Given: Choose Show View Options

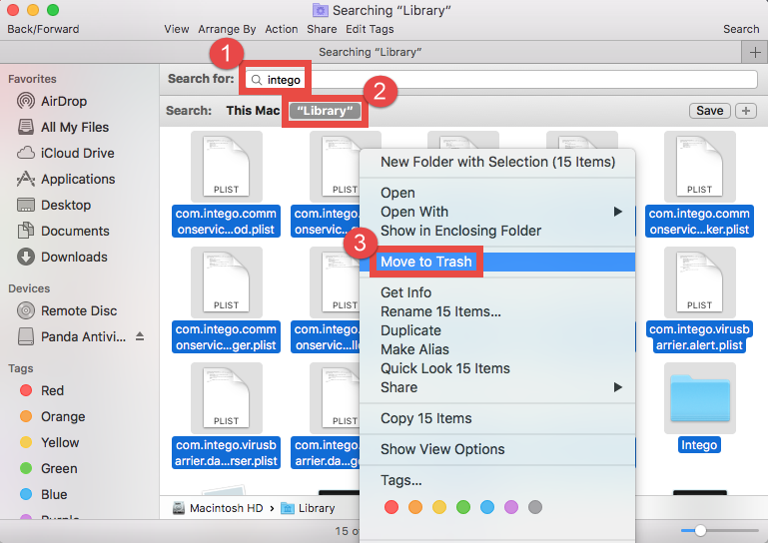Looking at the screenshot, I should tap(497, 449).
